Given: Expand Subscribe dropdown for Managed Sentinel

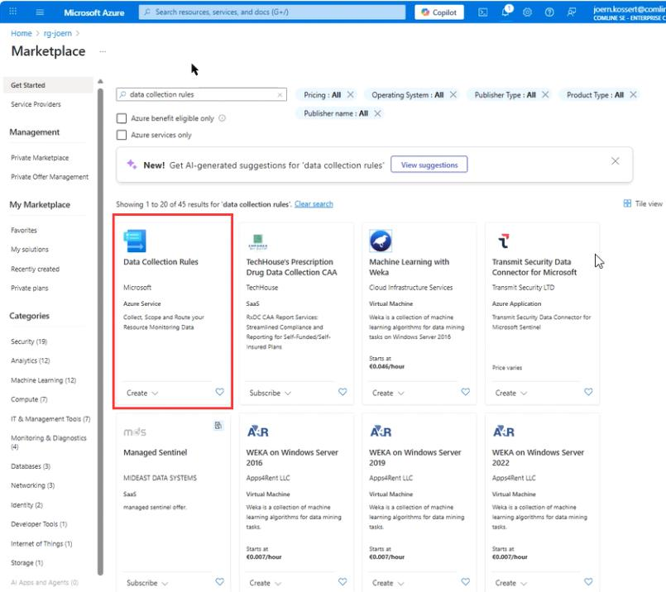Looking at the screenshot, I should [x=147, y=583].
